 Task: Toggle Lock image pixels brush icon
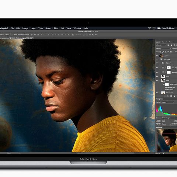click(163, 52)
